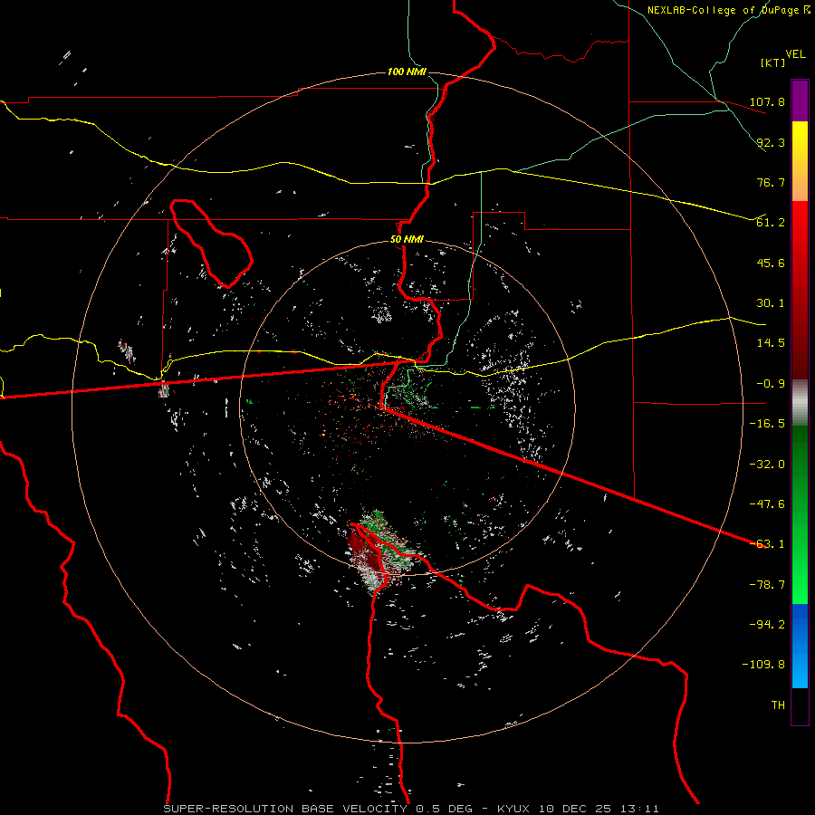This screenshot has height=815, width=815.
Task: Click the 92.3 velocity scale value
Action: [x=771, y=142]
